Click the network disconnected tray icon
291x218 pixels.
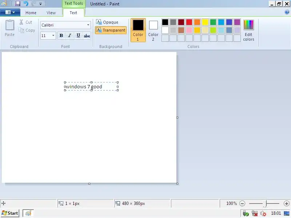tap(255, 213)
